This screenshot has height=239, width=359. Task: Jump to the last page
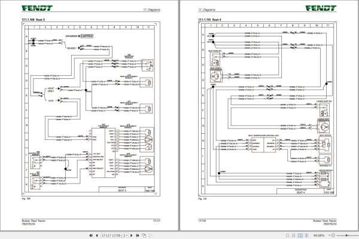(x=138, y=235)
